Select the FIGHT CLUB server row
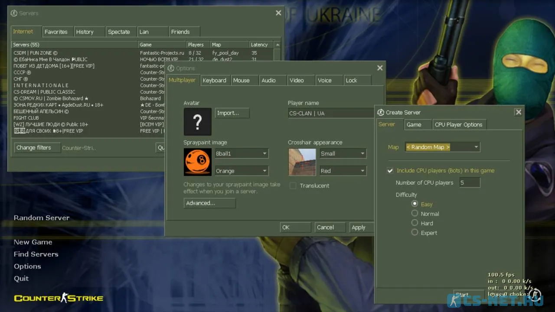The width and height of the screenshot is (555, 312). pos(89,118)
